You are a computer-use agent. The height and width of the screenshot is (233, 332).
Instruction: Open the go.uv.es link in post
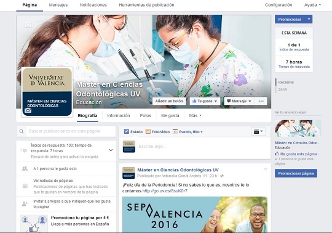pos(165,190)
